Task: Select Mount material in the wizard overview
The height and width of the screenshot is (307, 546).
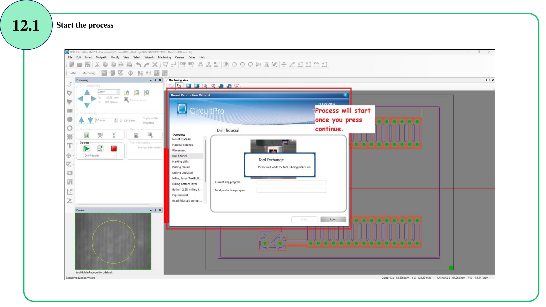Action: pyautogui.click(x=182, y=139)
